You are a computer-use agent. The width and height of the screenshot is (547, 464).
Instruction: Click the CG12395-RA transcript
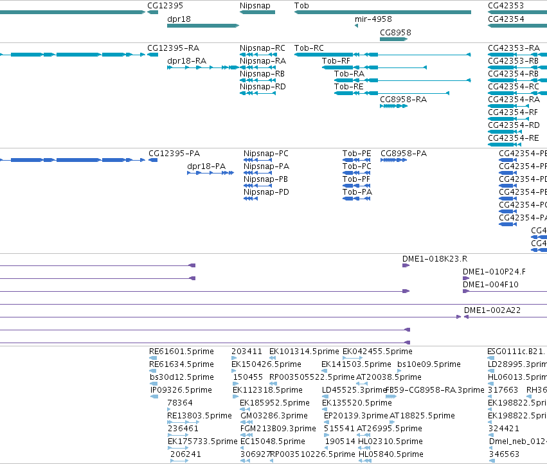(152, 55)
